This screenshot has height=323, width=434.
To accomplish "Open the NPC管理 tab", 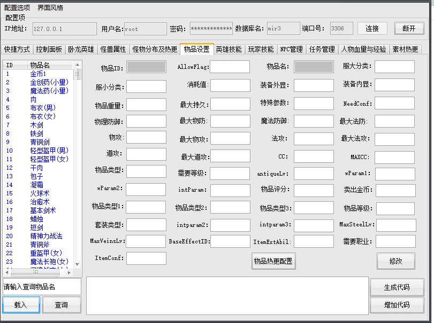I will [291, 49].
